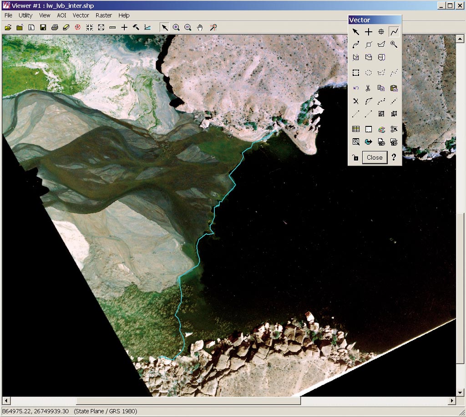Select the dashed rectangle marquee tool
Viewport: 466px width, 417px height.
pyautogui.click(x=356, y=73)
